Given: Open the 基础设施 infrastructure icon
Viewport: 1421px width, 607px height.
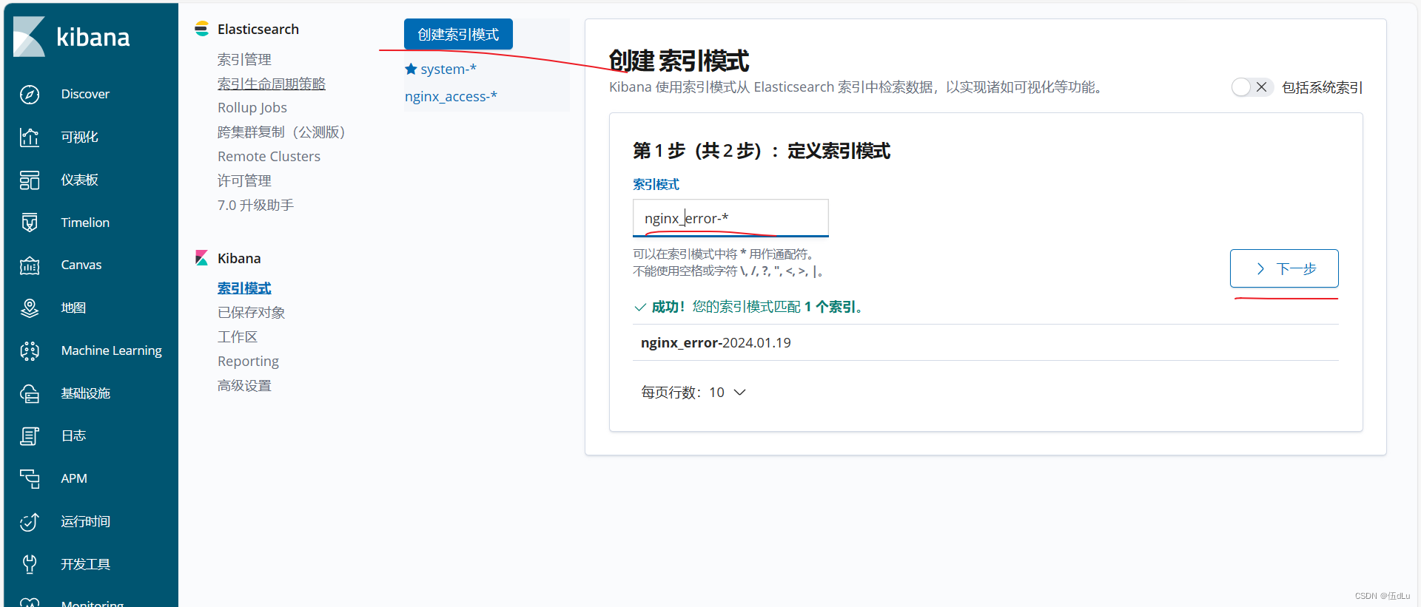Looking at the screenshot, I should point(30,393).
